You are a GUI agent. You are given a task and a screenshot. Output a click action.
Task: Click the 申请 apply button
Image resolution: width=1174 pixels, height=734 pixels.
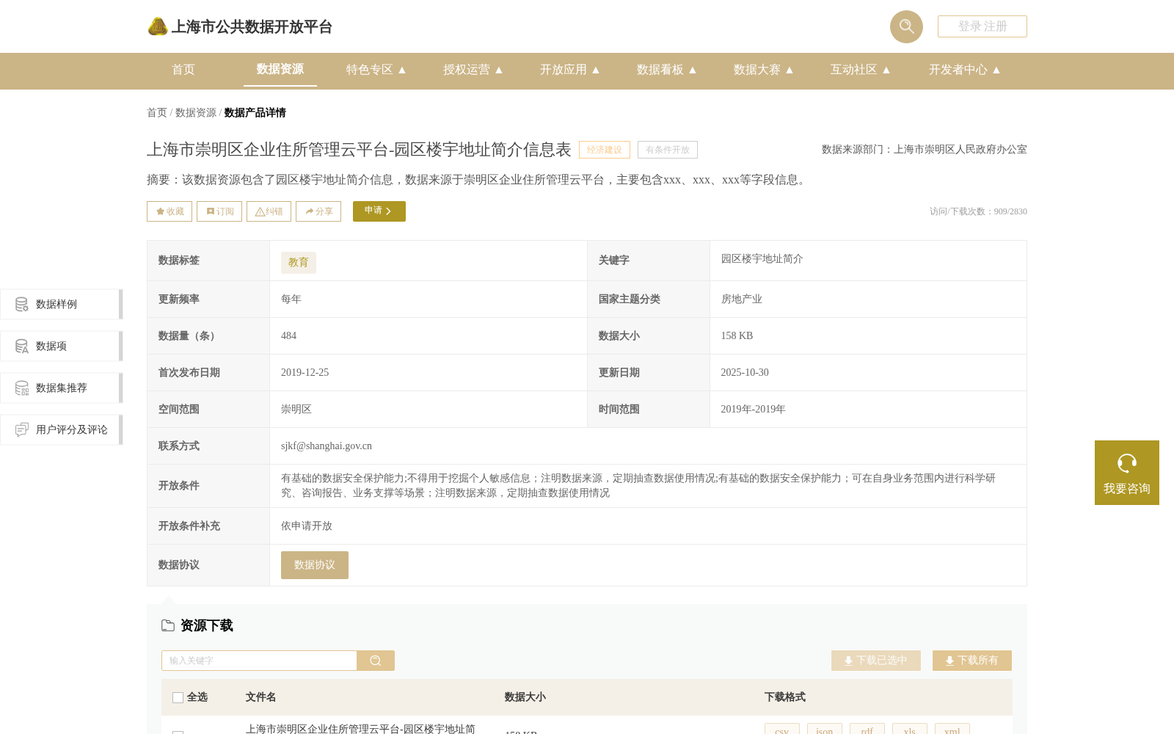[x=379, y=211]
